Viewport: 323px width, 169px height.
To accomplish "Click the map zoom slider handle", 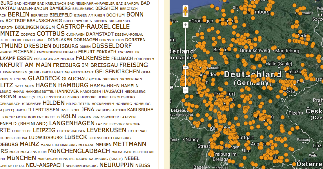I will click(x=185, y=68).
